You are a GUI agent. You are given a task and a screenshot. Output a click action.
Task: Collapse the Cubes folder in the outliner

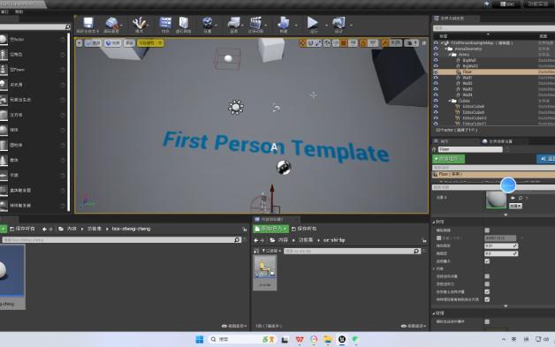tap(449, 101)
